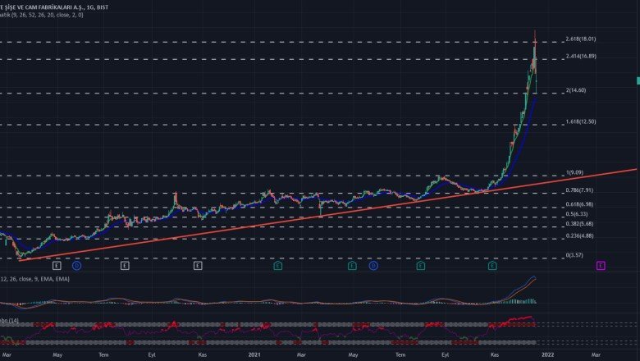Click the blue D marker between teal E markers

pos(373,266)
